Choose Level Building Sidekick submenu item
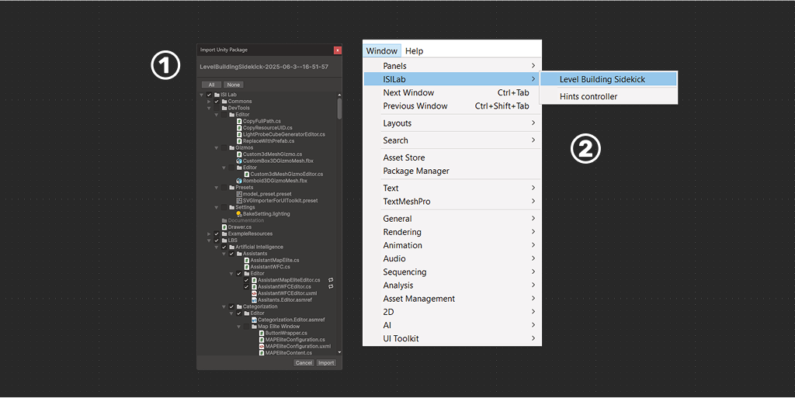This screenshot has width=795, height=398. (609, 79)
